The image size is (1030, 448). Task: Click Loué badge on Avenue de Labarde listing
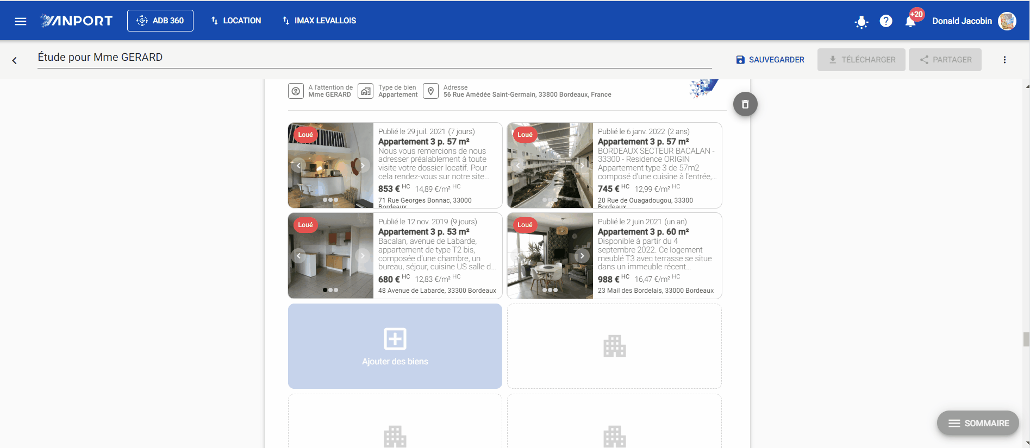point(305,225)
